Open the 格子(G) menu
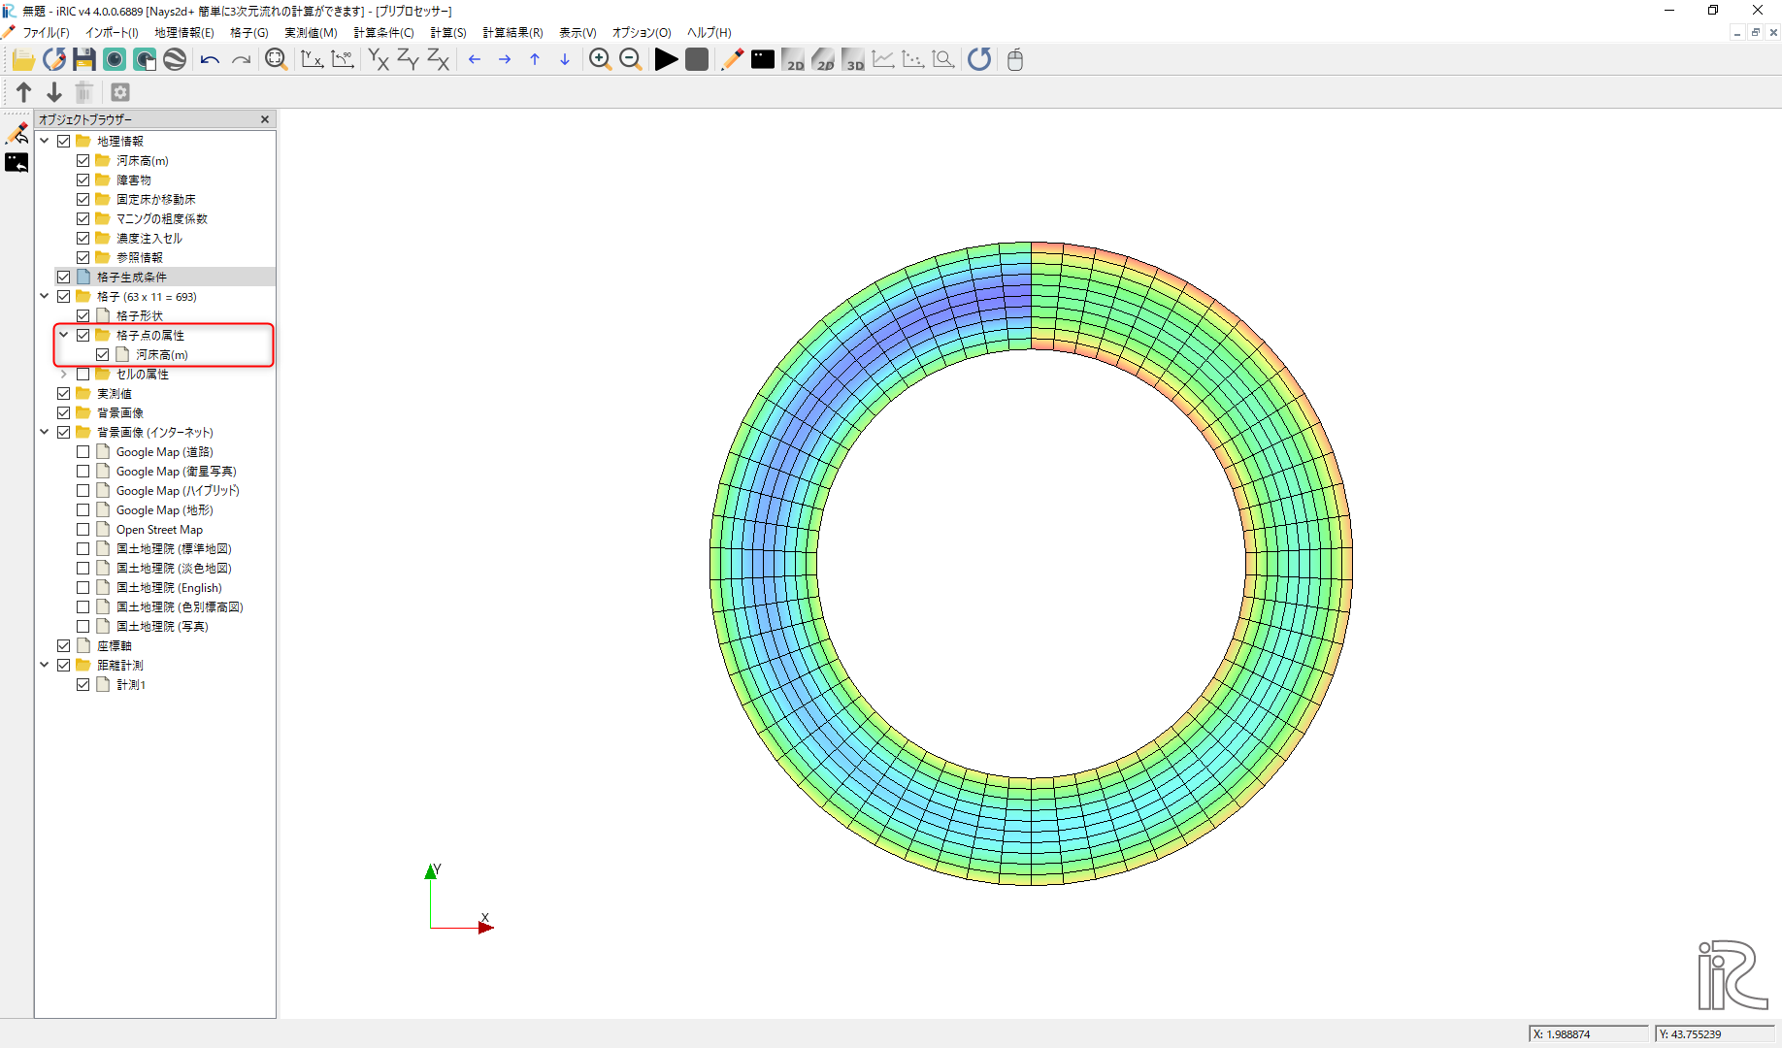 [248, 33]
